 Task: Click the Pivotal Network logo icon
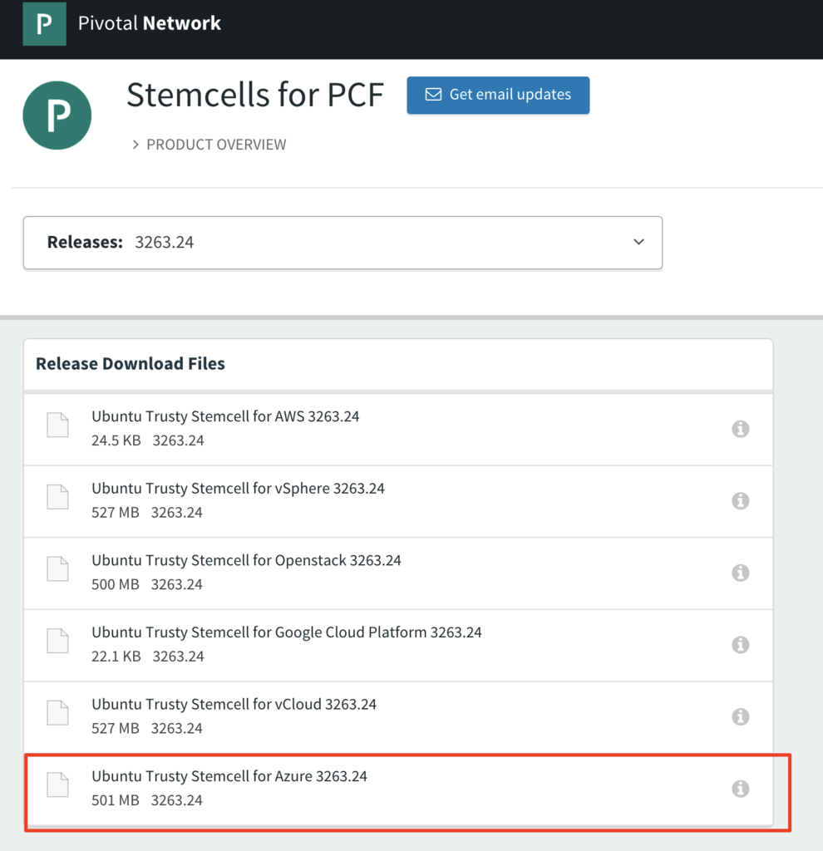click(x=44, y=23)
